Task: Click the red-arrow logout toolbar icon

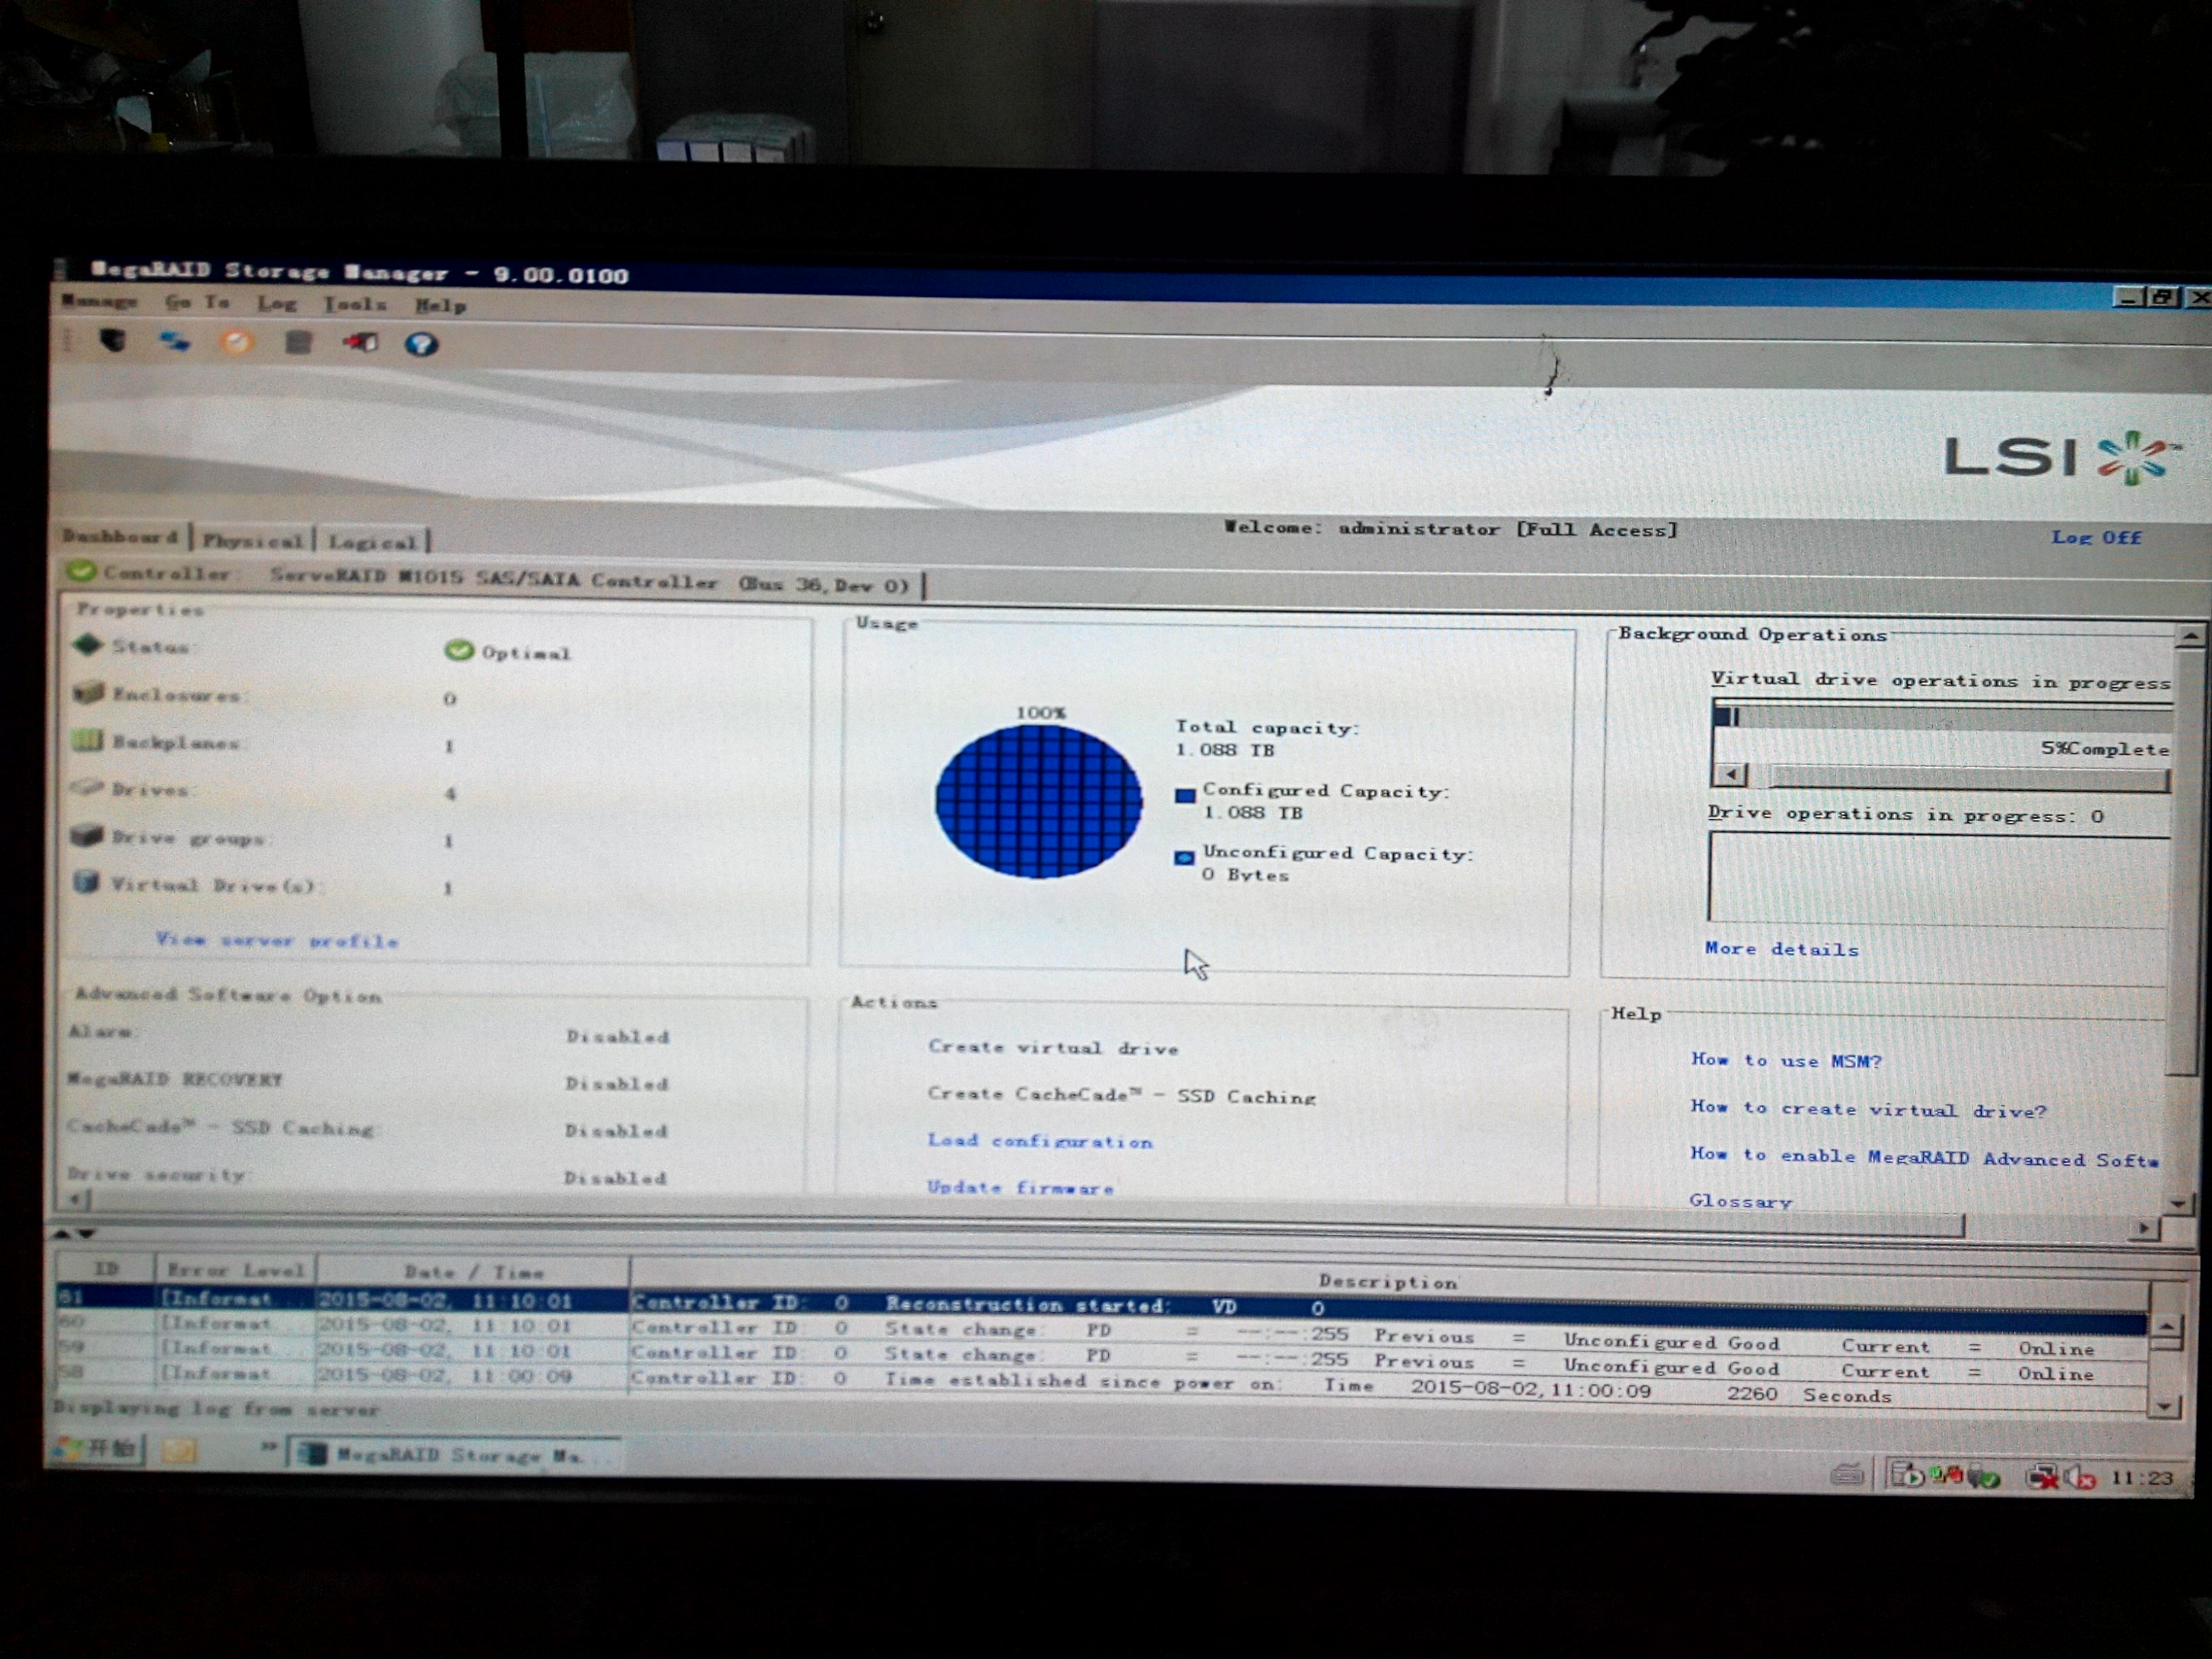Action: [360, 344]
